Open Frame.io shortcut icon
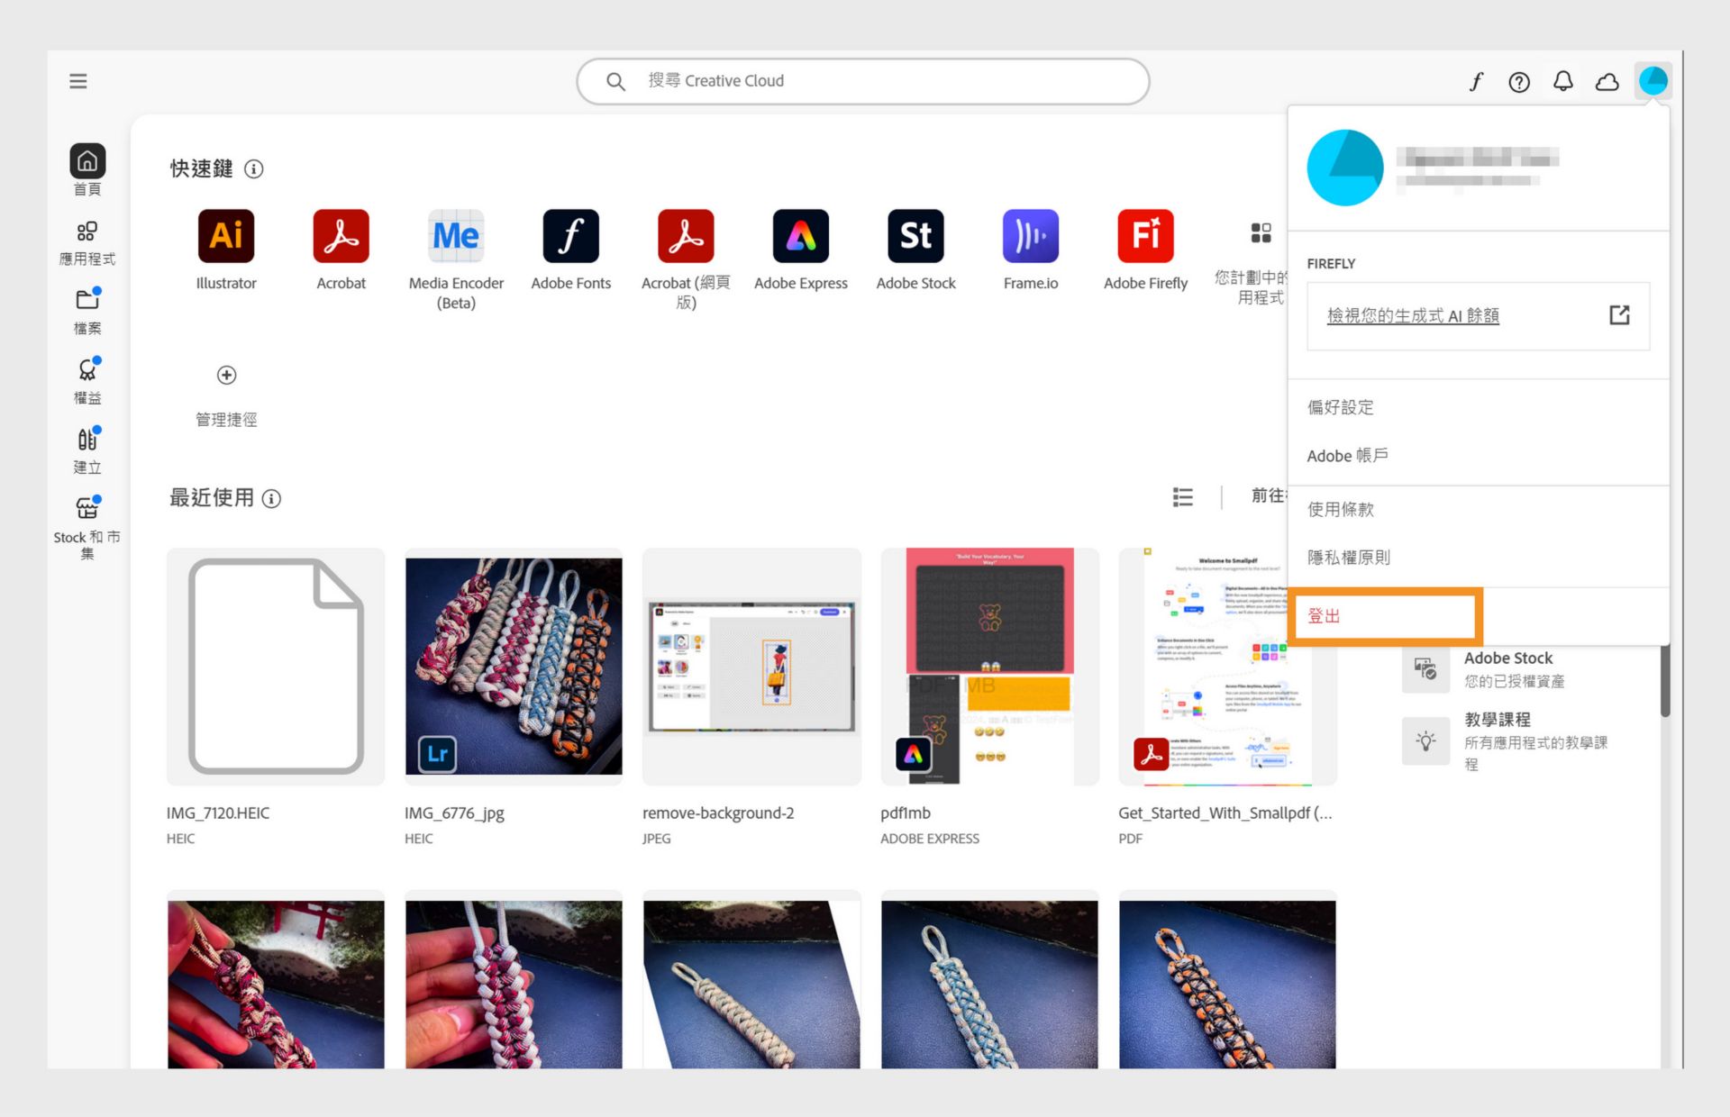Screen dimensions: 1730x1117 click(1030, 236)
